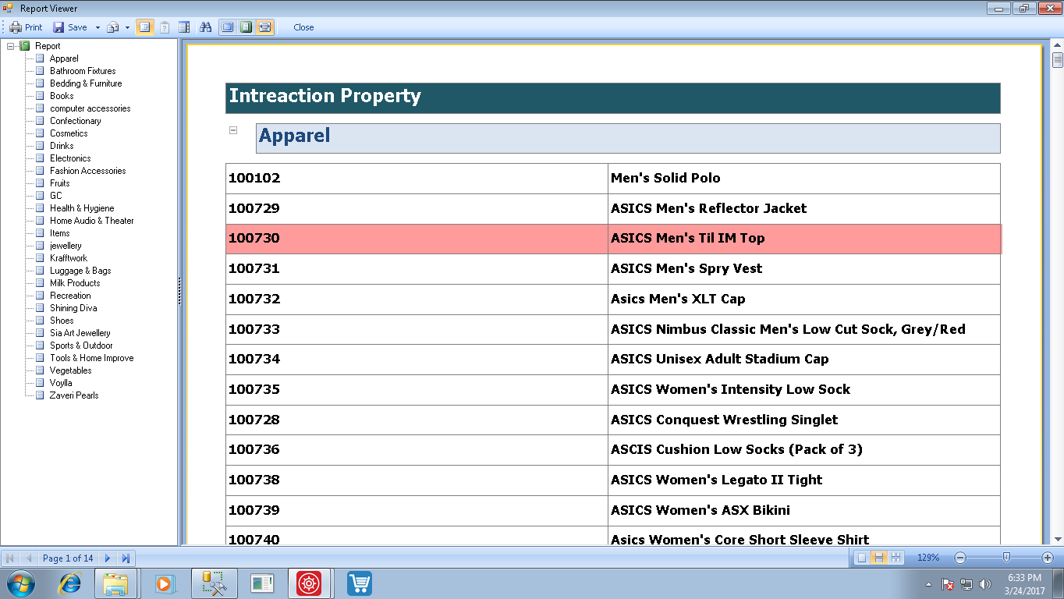The width and height of the screenshot is (1064, 599).
Task: Click the zoom out minus button
Action: pyautogui.click(x=960, y=558)
